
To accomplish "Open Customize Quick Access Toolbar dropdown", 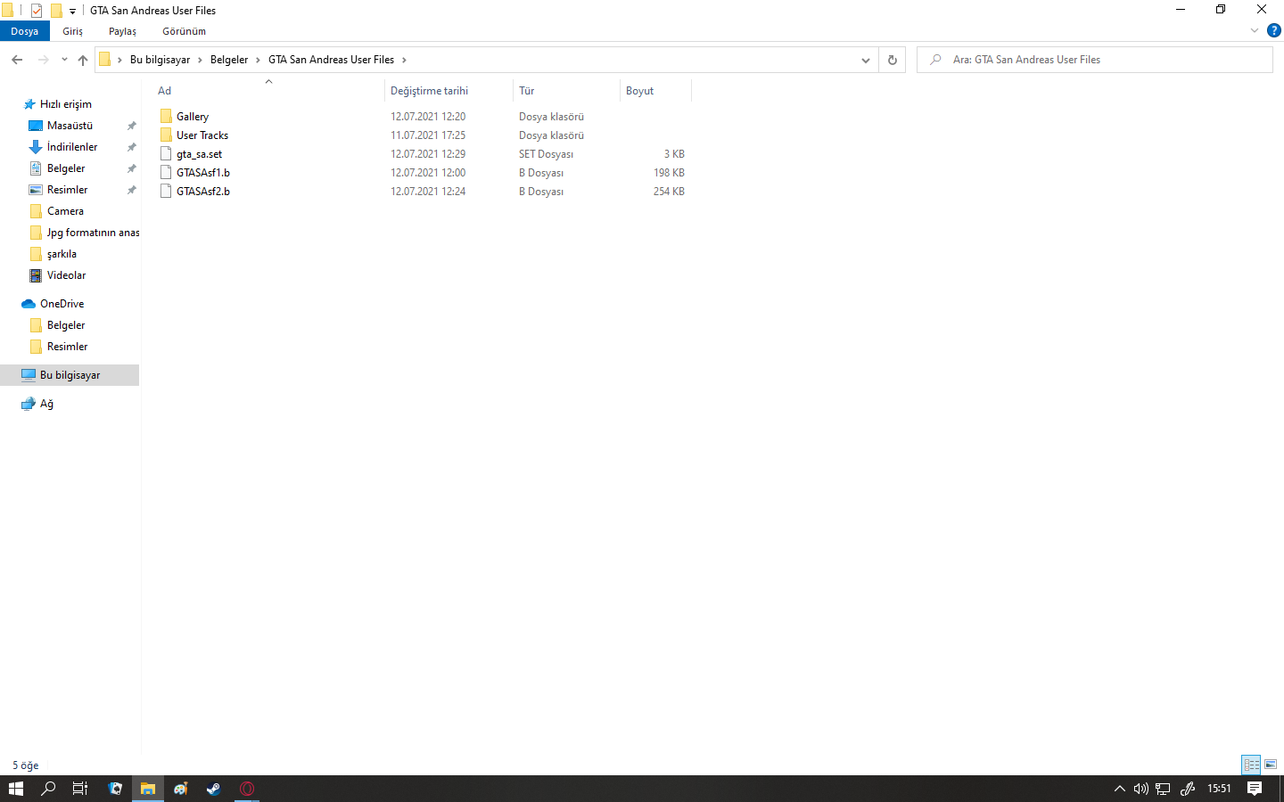I will pos(72,11).
